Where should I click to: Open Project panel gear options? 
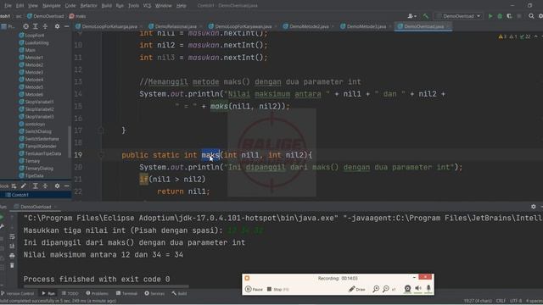coord(57,26)
